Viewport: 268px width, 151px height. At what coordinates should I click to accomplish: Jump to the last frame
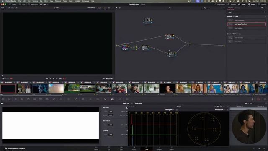60,78
